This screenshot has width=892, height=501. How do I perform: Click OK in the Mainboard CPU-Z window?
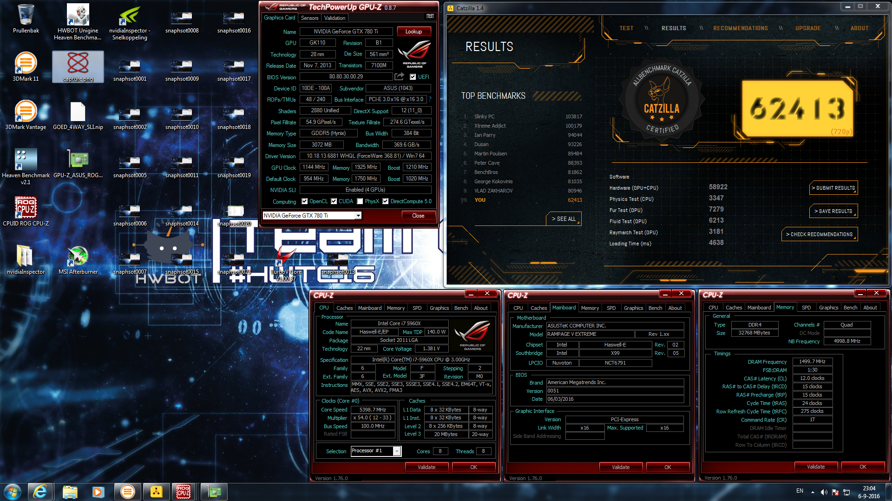tap(668, 467)
